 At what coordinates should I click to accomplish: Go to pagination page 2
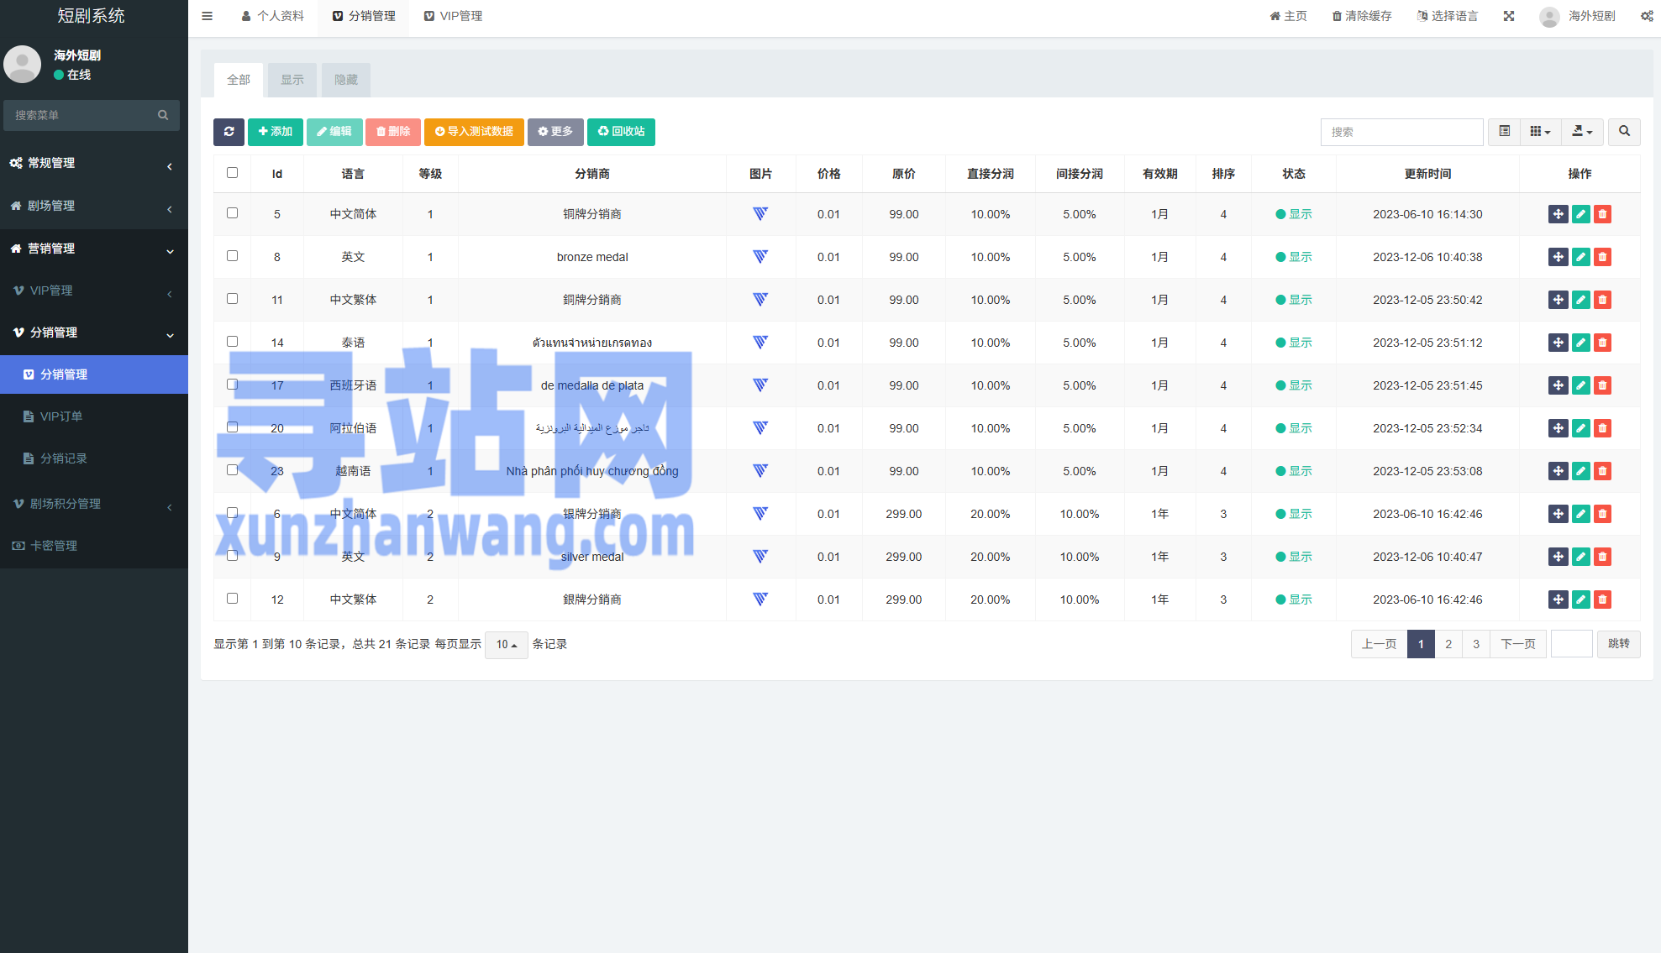(x=1448, y=644)
